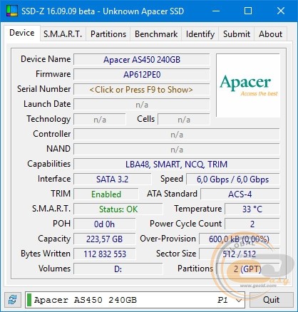Click the Apacer logo image

coord(248,85)
